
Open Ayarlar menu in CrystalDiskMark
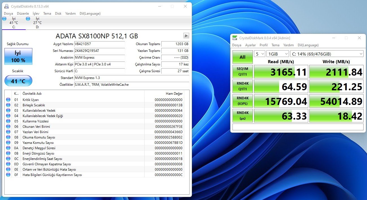250,45
